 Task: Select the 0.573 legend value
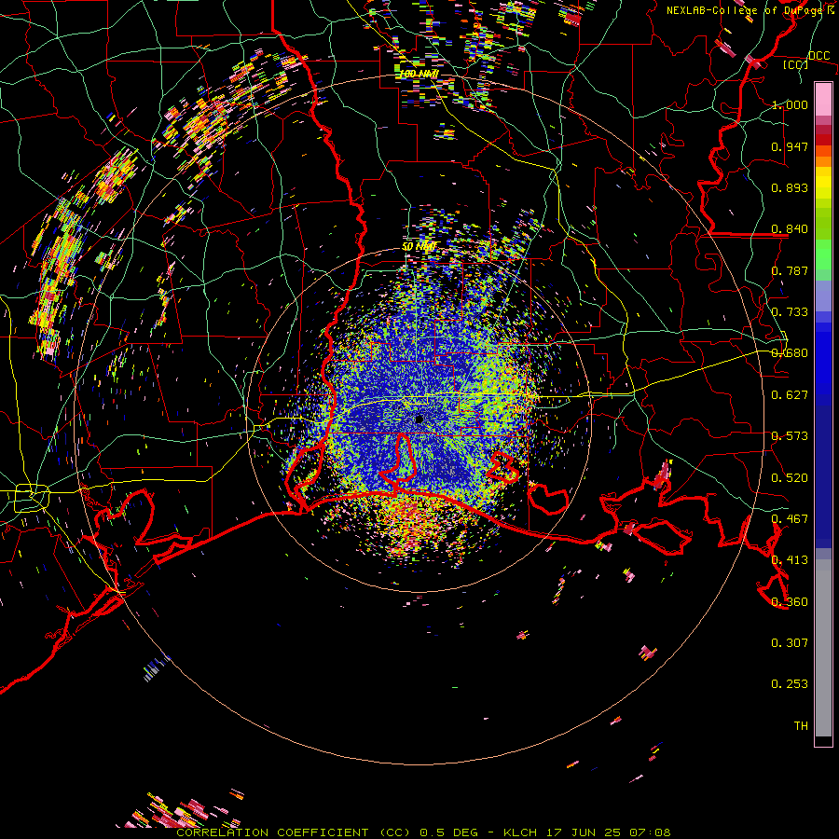[x=790, y=436]
